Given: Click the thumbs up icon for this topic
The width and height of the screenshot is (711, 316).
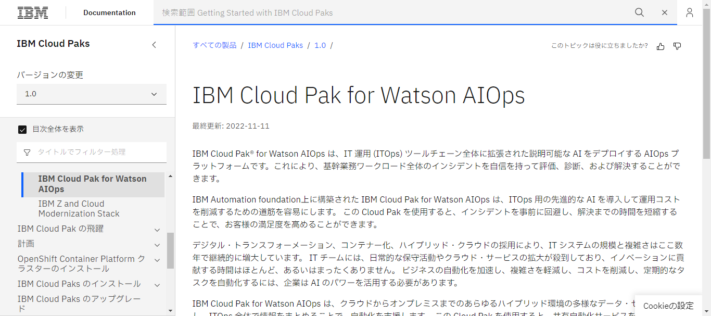Looking at the screenshot, I should click(x=661, y=46).
